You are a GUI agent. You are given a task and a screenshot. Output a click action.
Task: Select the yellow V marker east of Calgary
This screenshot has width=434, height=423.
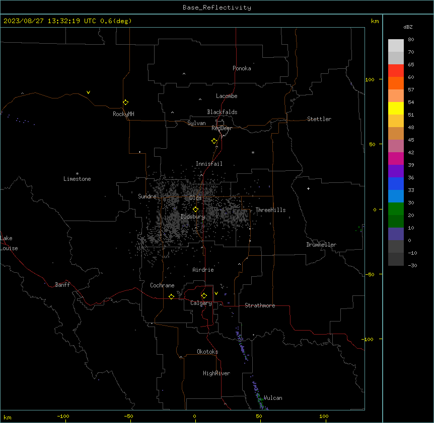click(216, 293)
